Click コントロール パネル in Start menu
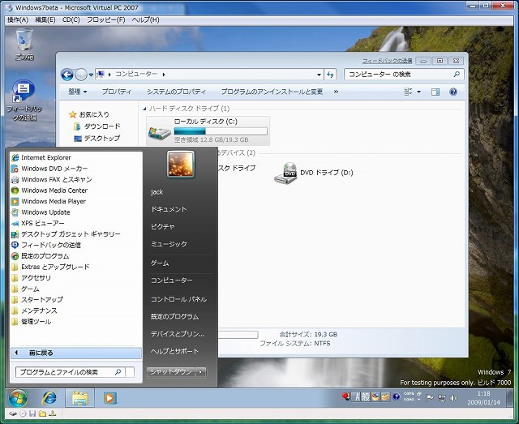Screen dimensions: 519x424 [178, 299]
